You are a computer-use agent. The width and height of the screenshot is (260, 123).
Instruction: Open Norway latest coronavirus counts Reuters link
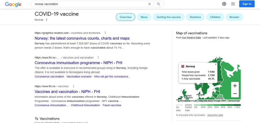coord(82,38)
